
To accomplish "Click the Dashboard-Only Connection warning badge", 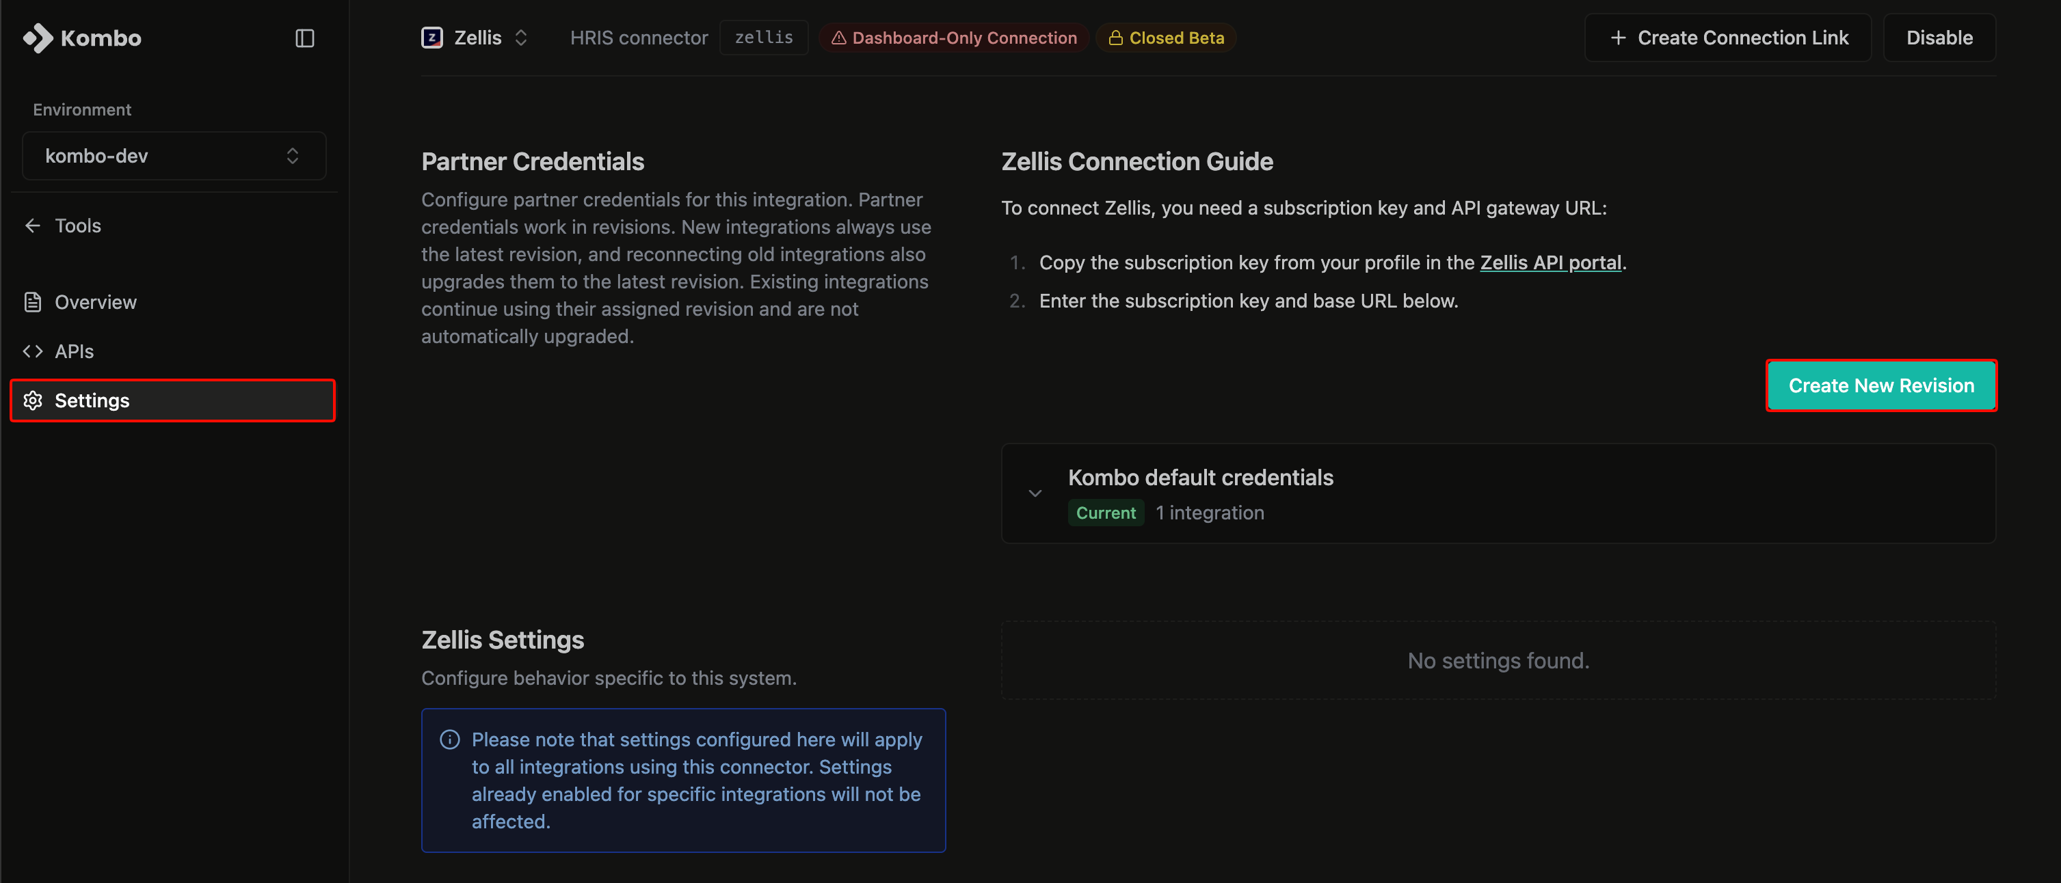I will click(x=954, y=38).
